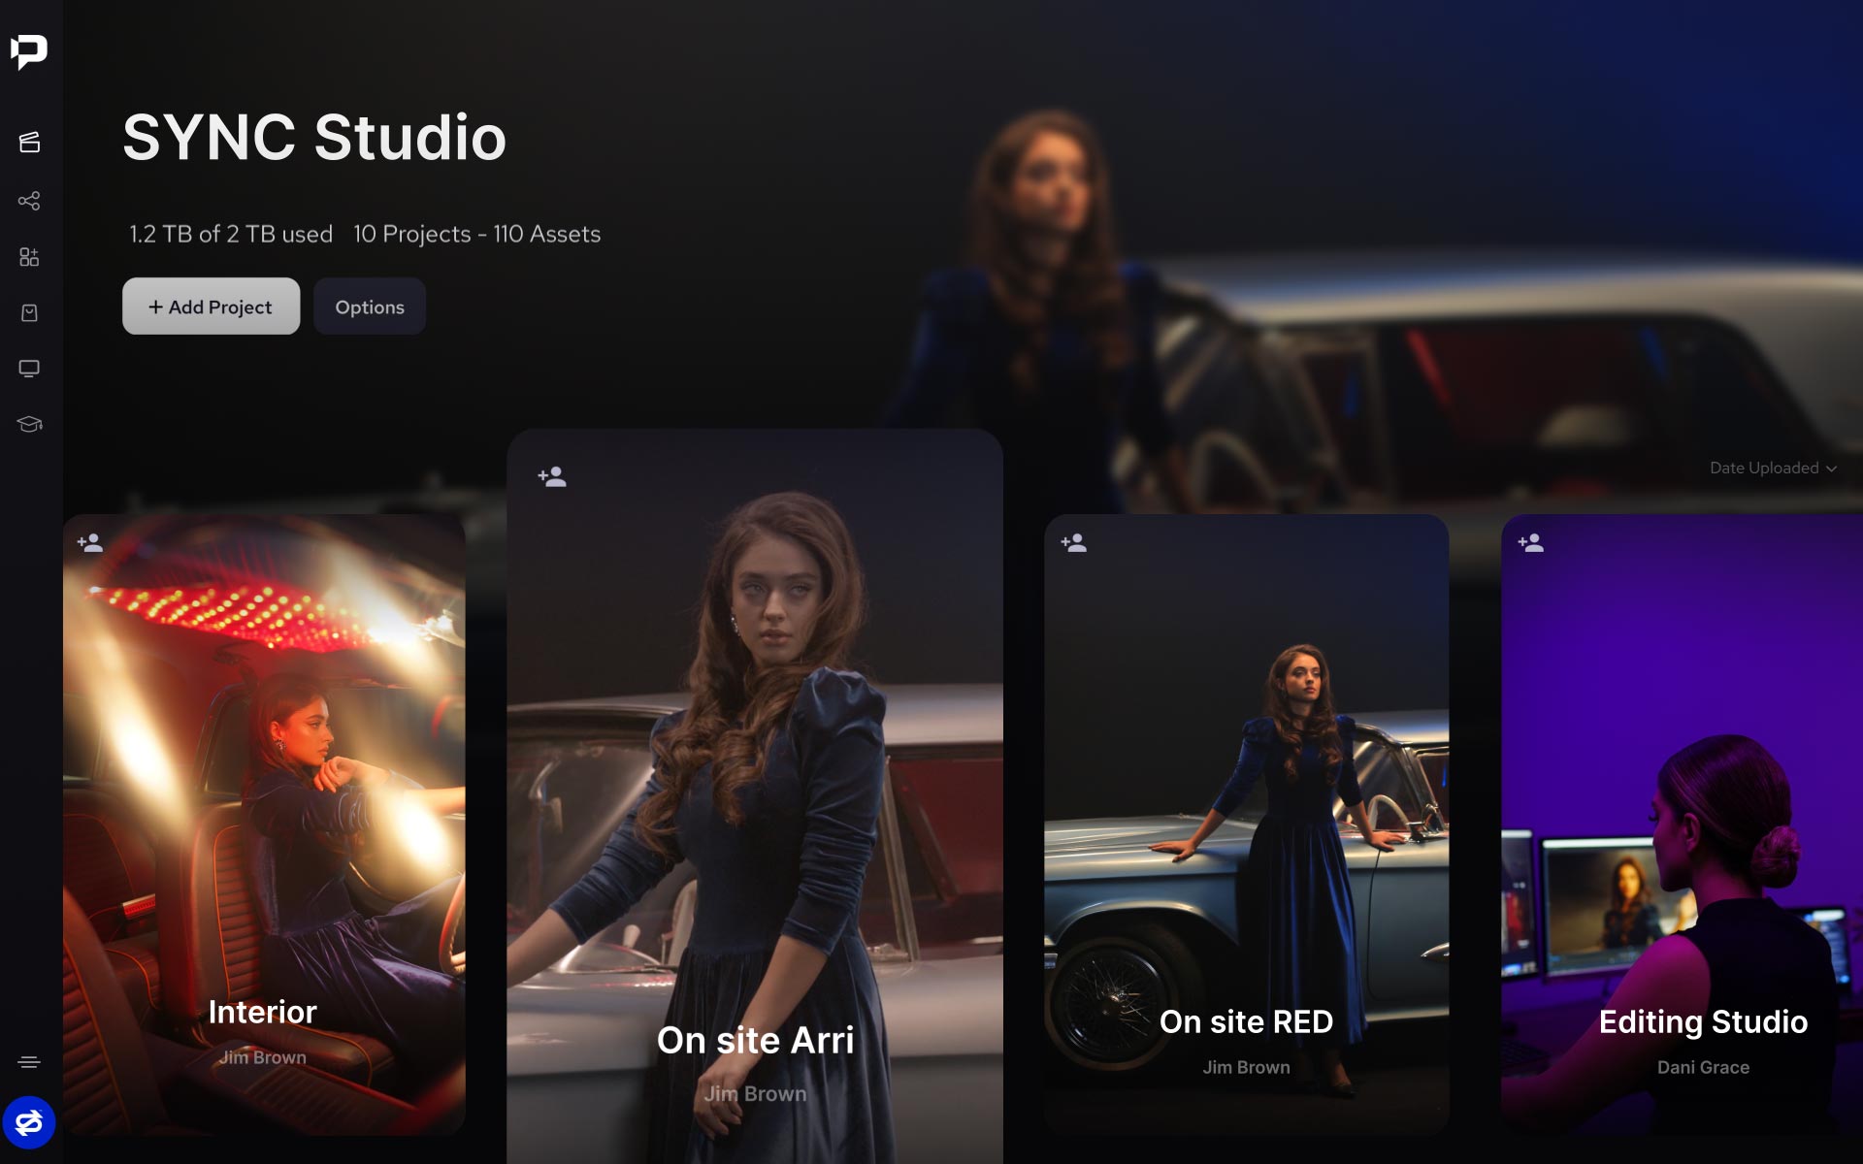Screen dimensions: 1863x1164
Task: Click Jim Brown under On site Arri
Action: tap(755, 1094)
